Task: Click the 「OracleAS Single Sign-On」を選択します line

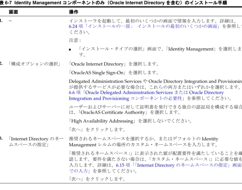Action: pos(114,73)
